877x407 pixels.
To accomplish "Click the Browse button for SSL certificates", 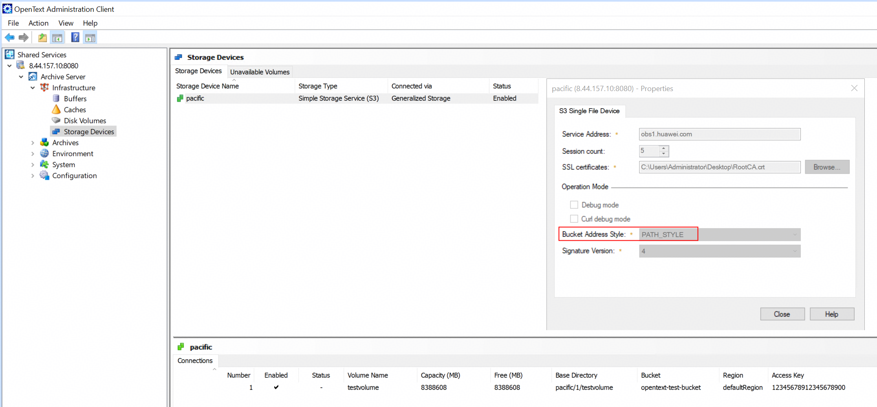I will pyautogui.click(x=827, y=167).
